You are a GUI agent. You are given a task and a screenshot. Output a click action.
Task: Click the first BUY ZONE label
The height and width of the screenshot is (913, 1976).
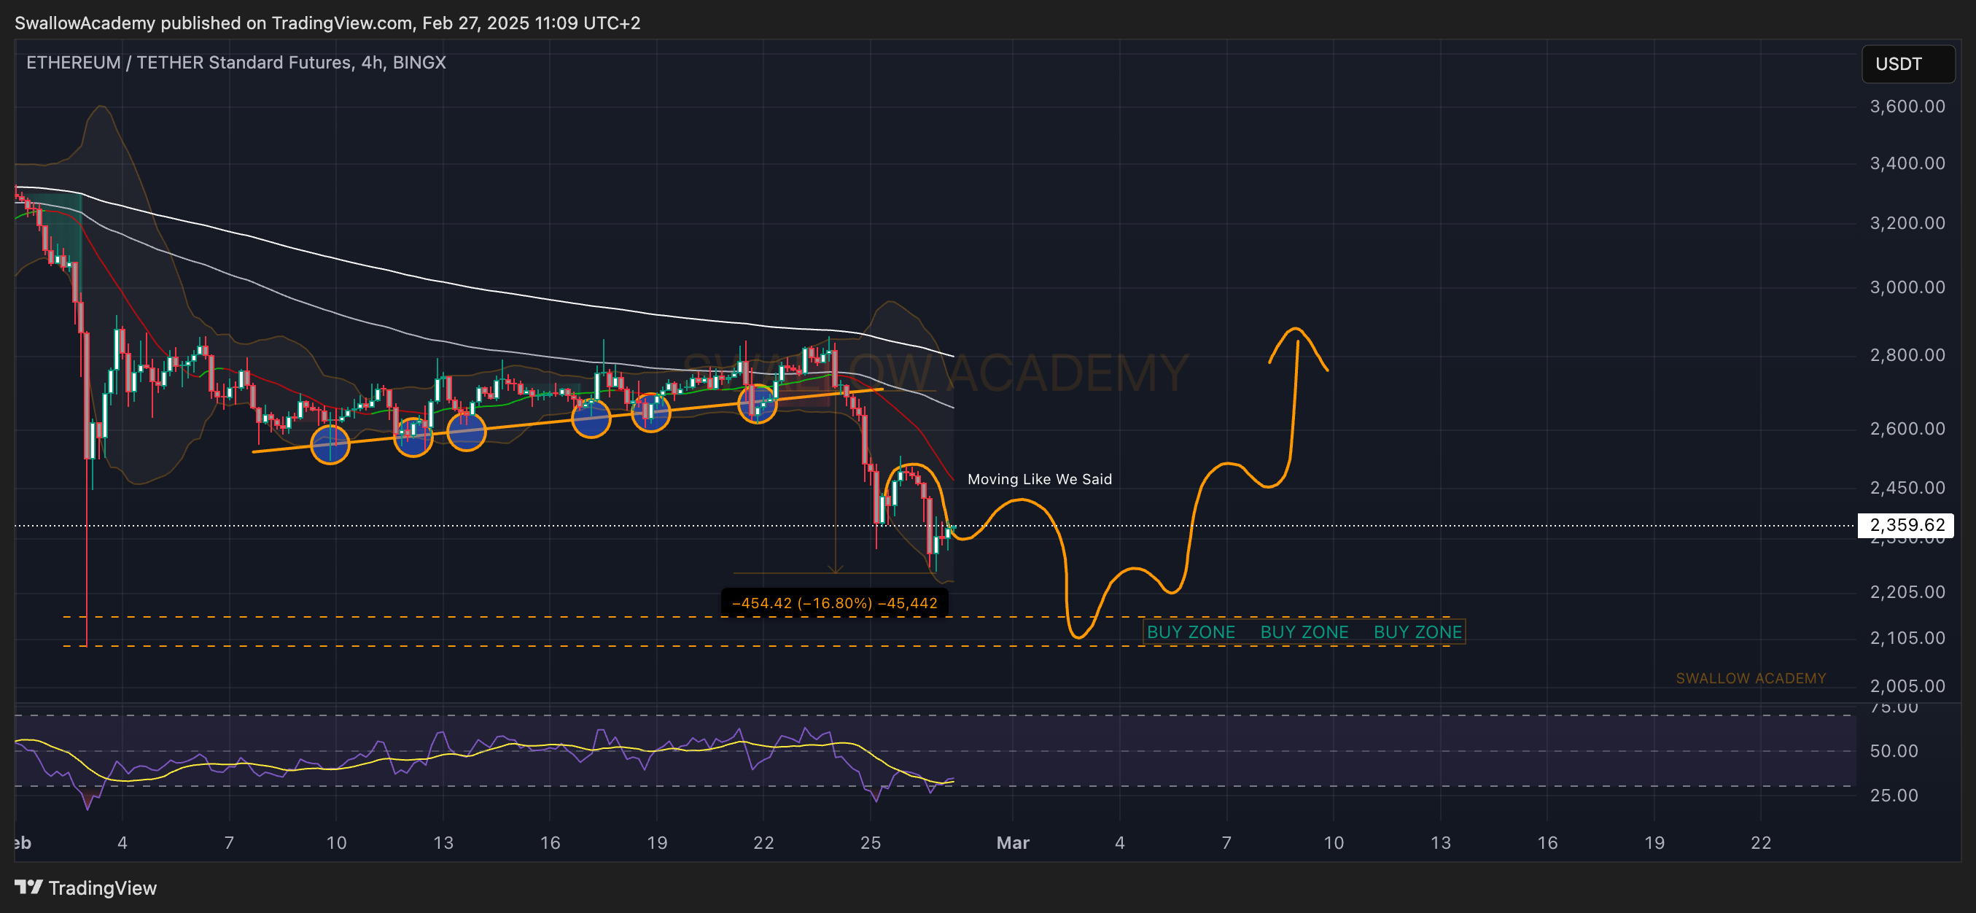click(x=1191, y=632)
